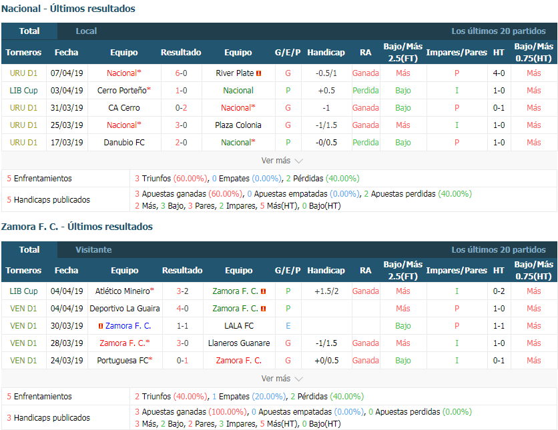Image resolution: width=558 pixels, height=430 pixels.
Task: Click '2 Triunfos (40.00%)' summary text
Action: pos(171,397)
